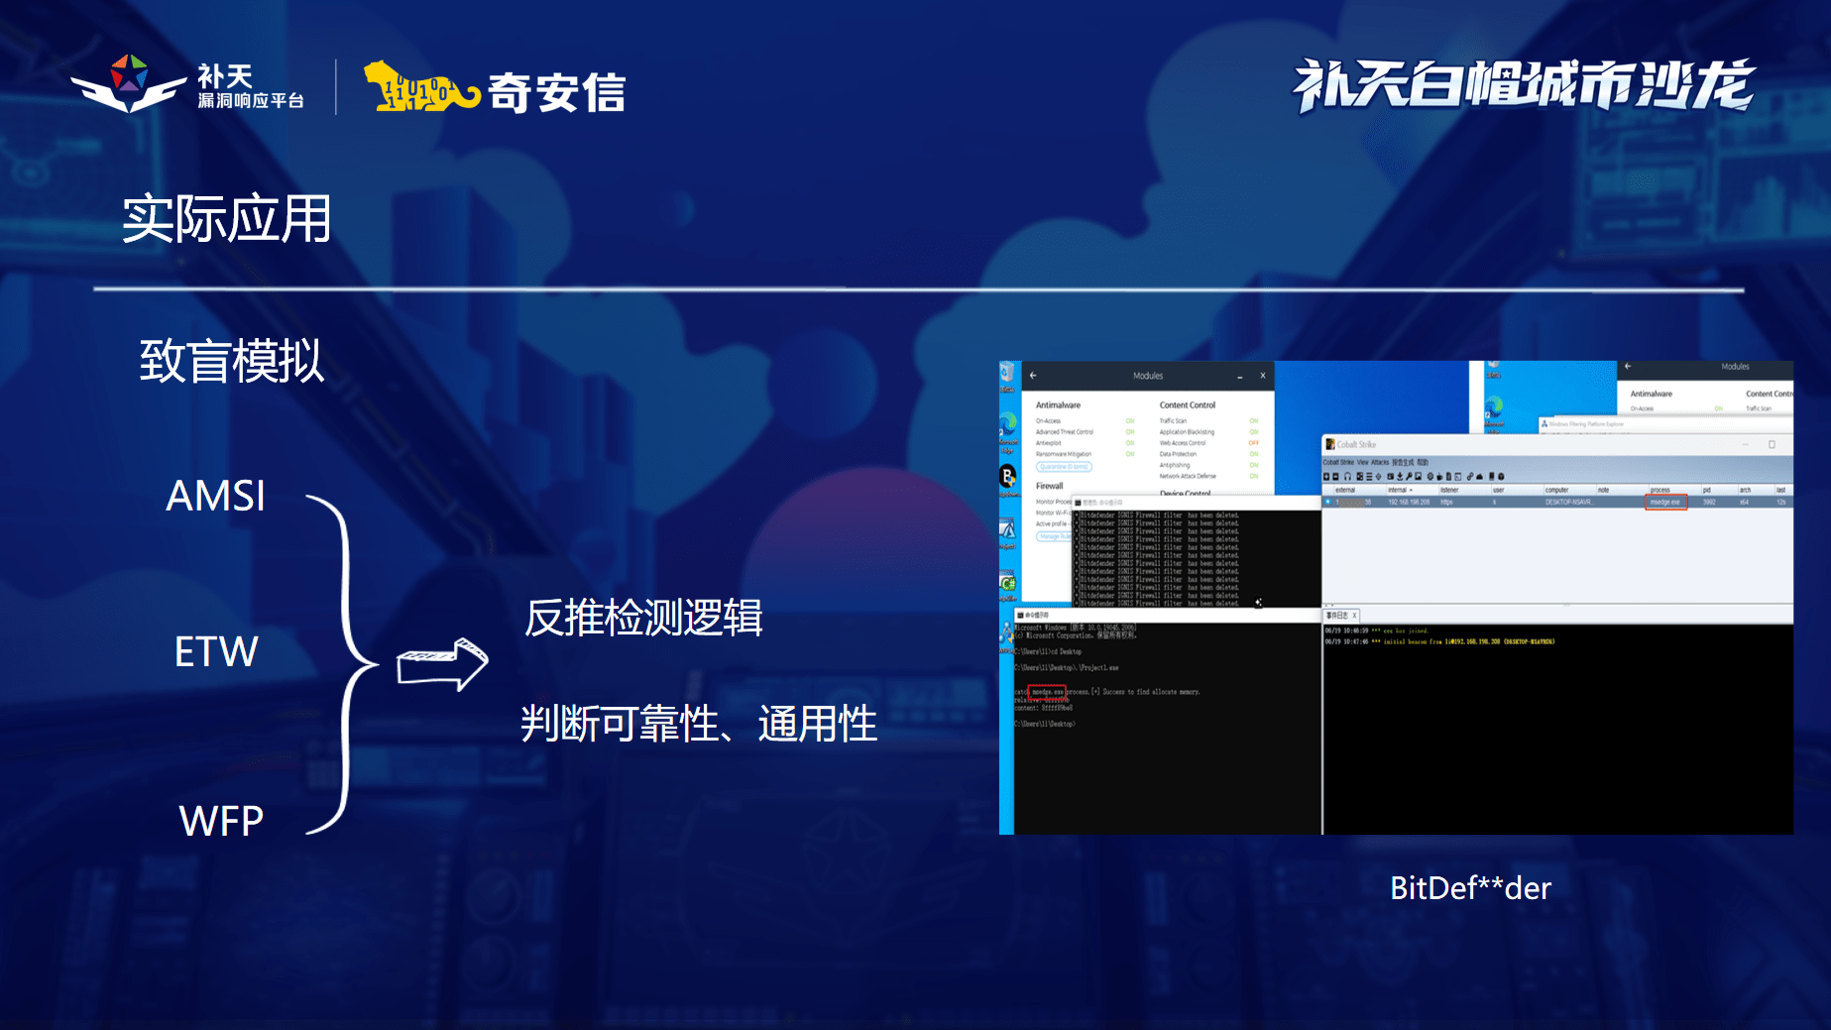Open listeners via the headphones icon
This screenshot has width=1831, height=1030.
coord(1347,477)
